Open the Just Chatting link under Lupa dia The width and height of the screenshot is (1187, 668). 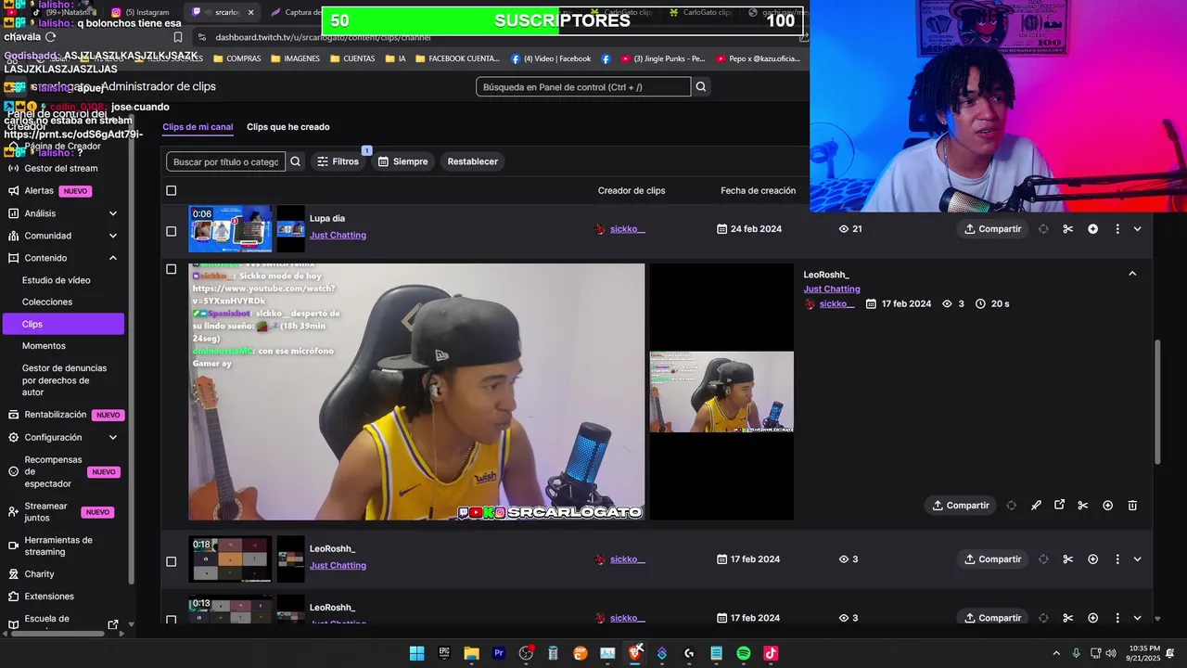pyautogui.click(x=338, y=235)
